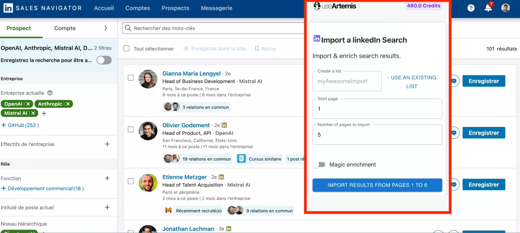Image resolution: width=520 pixels, height=233 pixels.
Task: Click Enregistrer for Etienne Metzger
Action: pyautogui.click(x=484, y=184)
